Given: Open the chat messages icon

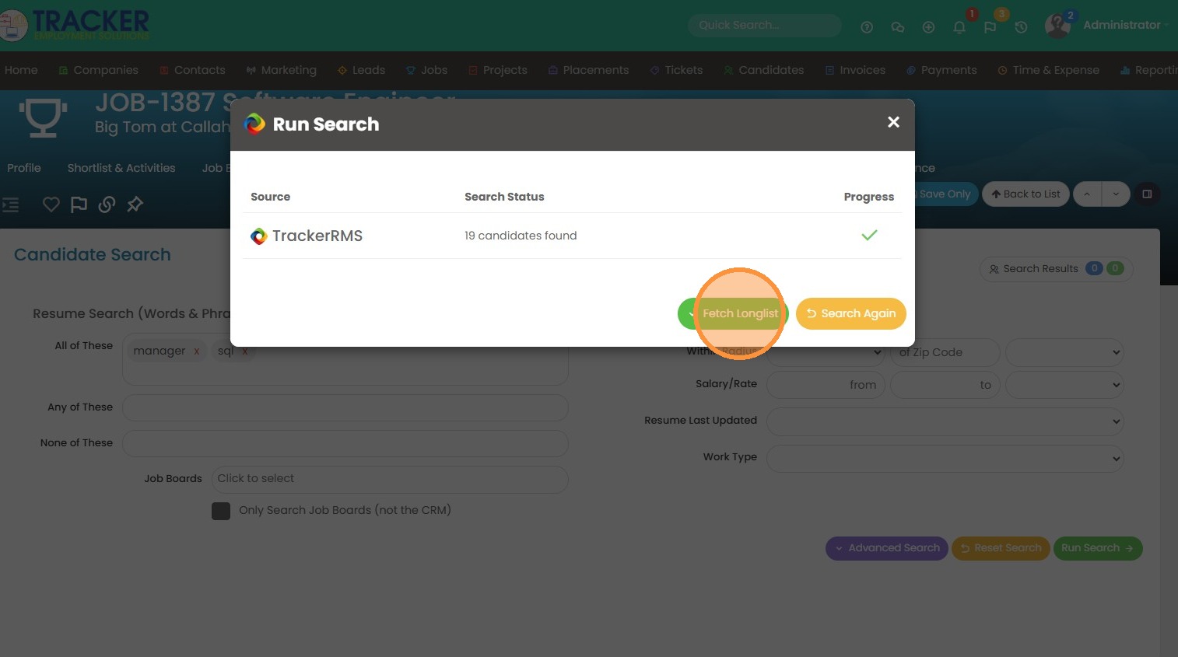Looking at the screenshot, I should pos(897,27).
